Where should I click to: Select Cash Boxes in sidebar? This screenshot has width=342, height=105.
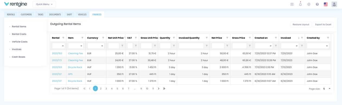[18, 57]
